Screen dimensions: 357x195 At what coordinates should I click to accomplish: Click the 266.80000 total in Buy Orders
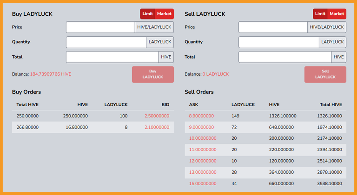point(27,127)
